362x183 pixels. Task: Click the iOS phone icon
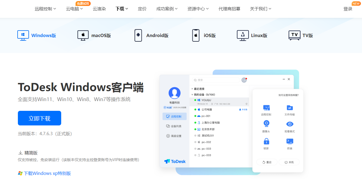click(196, 35)
